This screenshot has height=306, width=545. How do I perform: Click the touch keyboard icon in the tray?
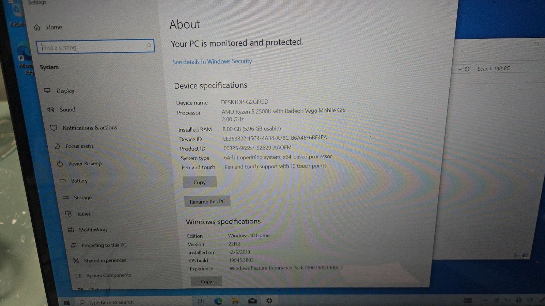[468, 300]
